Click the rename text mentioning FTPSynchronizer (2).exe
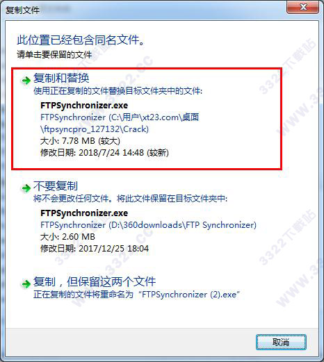This screenshot has height=362, width=324. 136,295
